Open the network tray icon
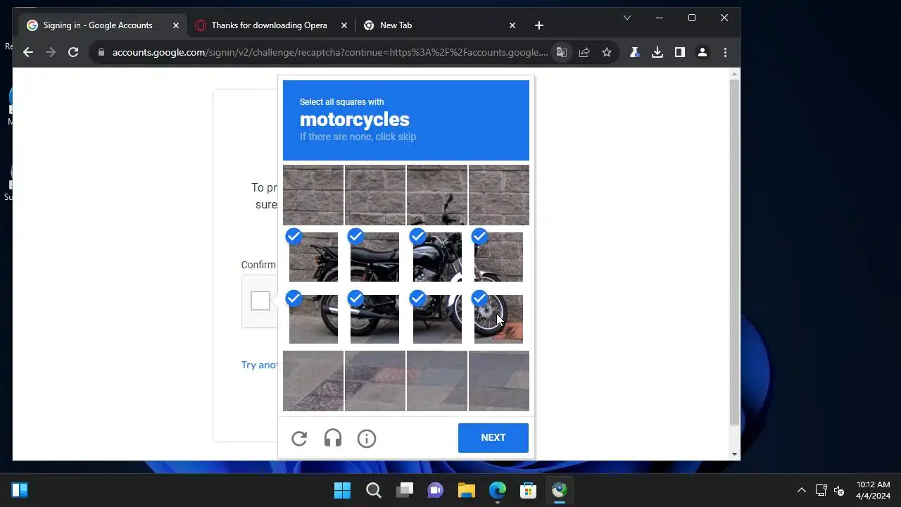 [x=821, y=490]
